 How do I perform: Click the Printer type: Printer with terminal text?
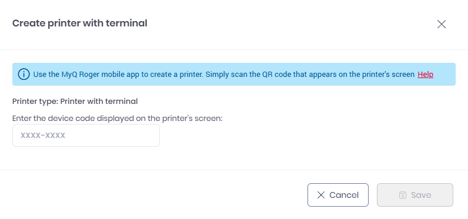75,102
